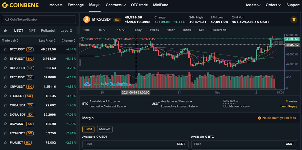Favorite the BTC/USDT pair star
Viewport: 302px width, 150px height.
pos(5,49)
